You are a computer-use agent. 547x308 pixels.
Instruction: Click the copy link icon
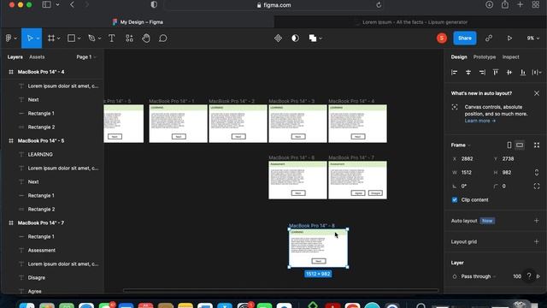click(489, 38)
